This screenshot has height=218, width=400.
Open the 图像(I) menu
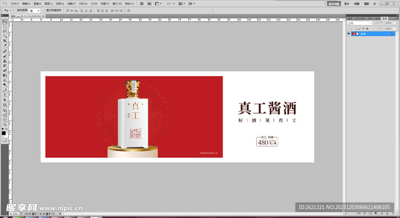[x=37, y=4]
